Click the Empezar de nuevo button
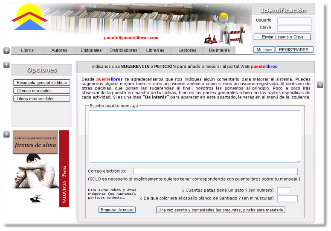The image size is (331, 231). [x=117, y=210]
